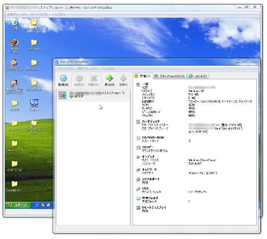Click the CD/DVD-ROM section heading link
The image size is (267, 239).
point(153,138)
